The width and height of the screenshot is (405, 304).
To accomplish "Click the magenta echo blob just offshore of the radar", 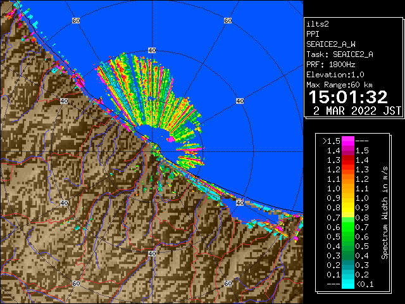I will point(171,140).
